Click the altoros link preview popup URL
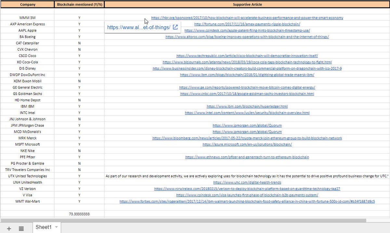 pos(139,27)
